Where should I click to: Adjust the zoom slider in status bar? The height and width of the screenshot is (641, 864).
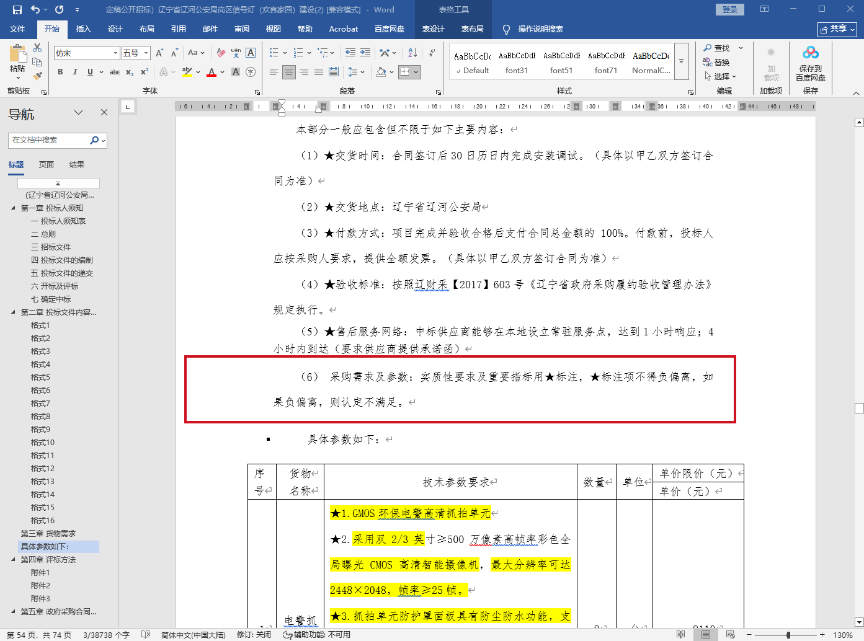[x=788, y=635]
